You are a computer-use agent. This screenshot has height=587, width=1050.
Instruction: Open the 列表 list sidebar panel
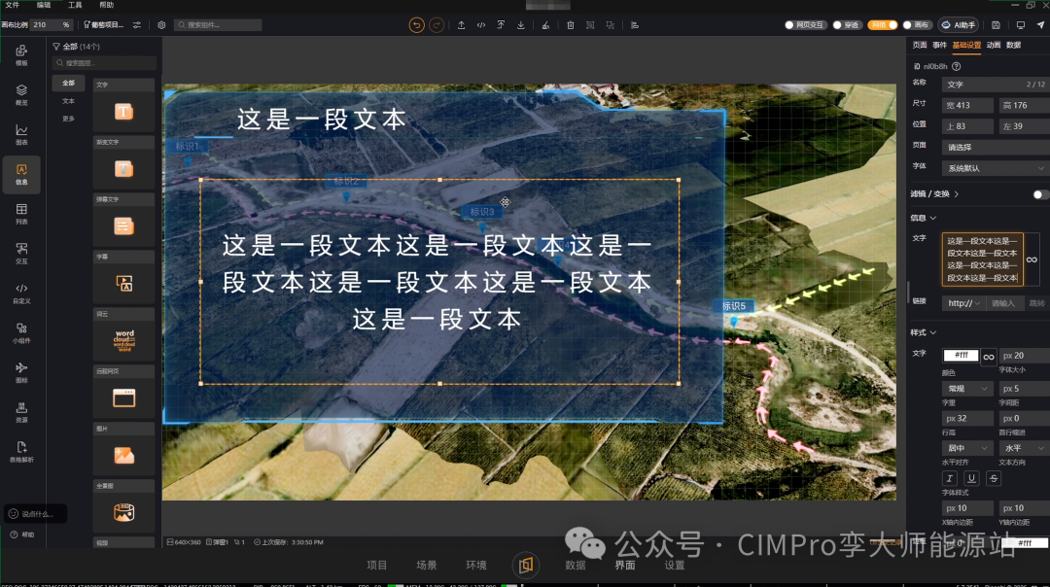pos(21,214)
